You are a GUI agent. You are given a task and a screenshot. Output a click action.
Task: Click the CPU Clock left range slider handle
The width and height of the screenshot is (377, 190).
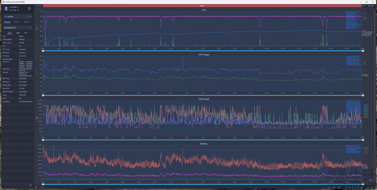[x=43, y=140]
